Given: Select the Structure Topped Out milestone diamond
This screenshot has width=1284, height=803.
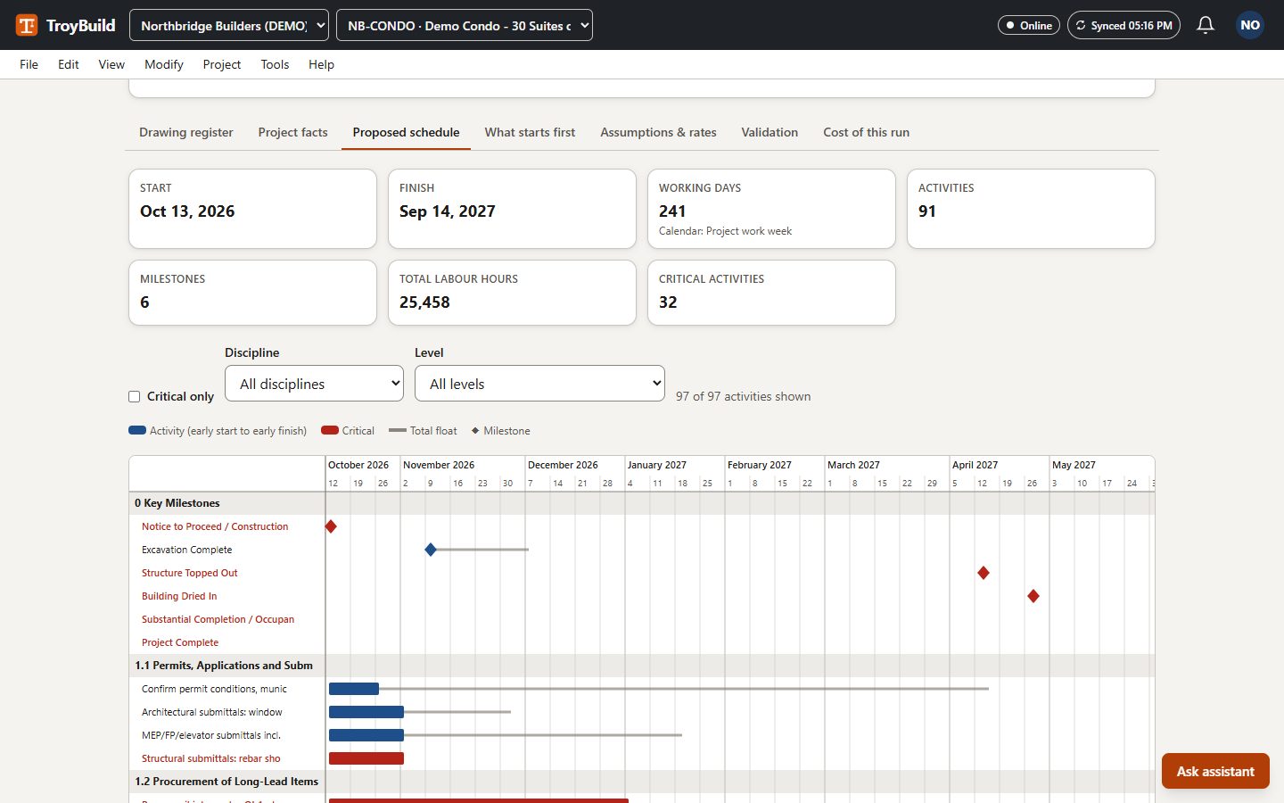Looking at the screenshot, I should tap(984, 573).
